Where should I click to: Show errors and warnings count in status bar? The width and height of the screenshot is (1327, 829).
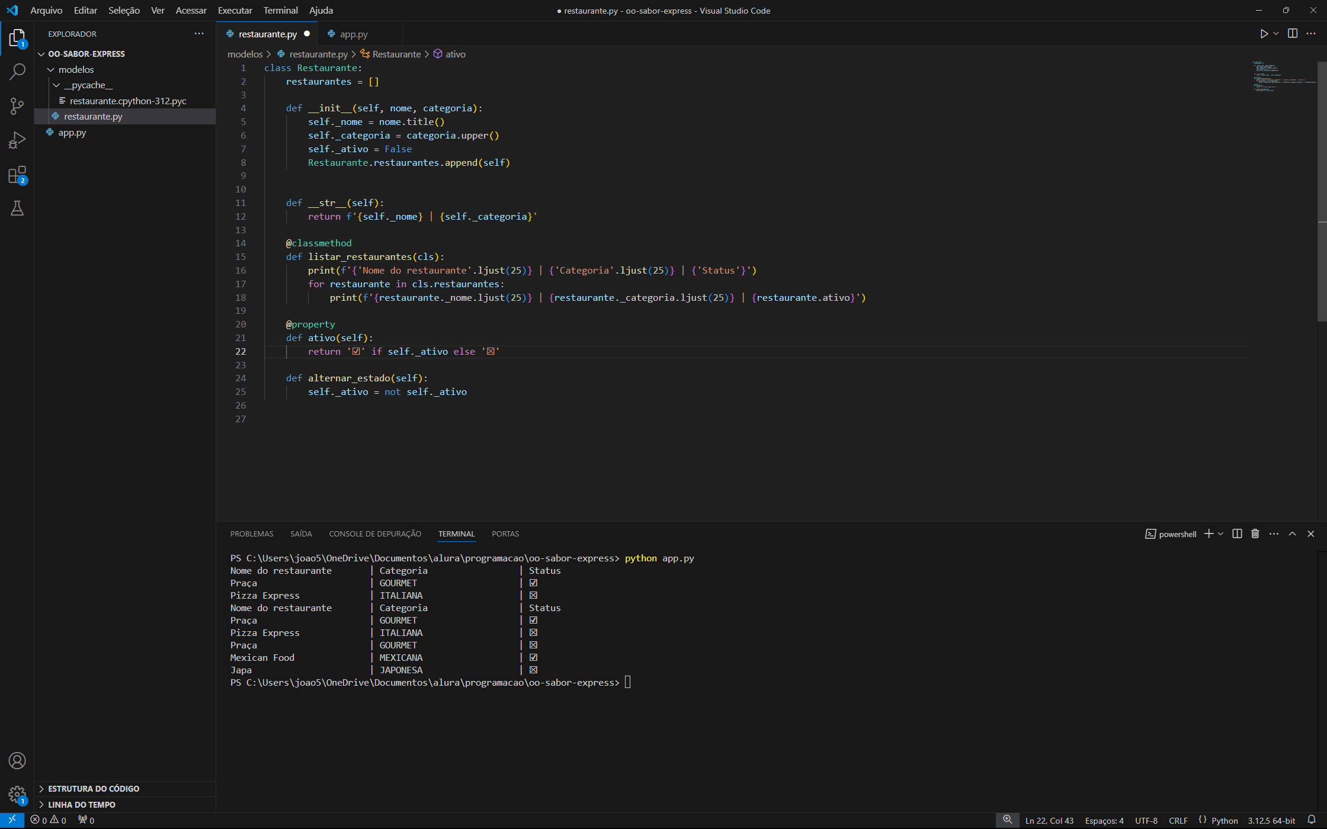(49, 821)
